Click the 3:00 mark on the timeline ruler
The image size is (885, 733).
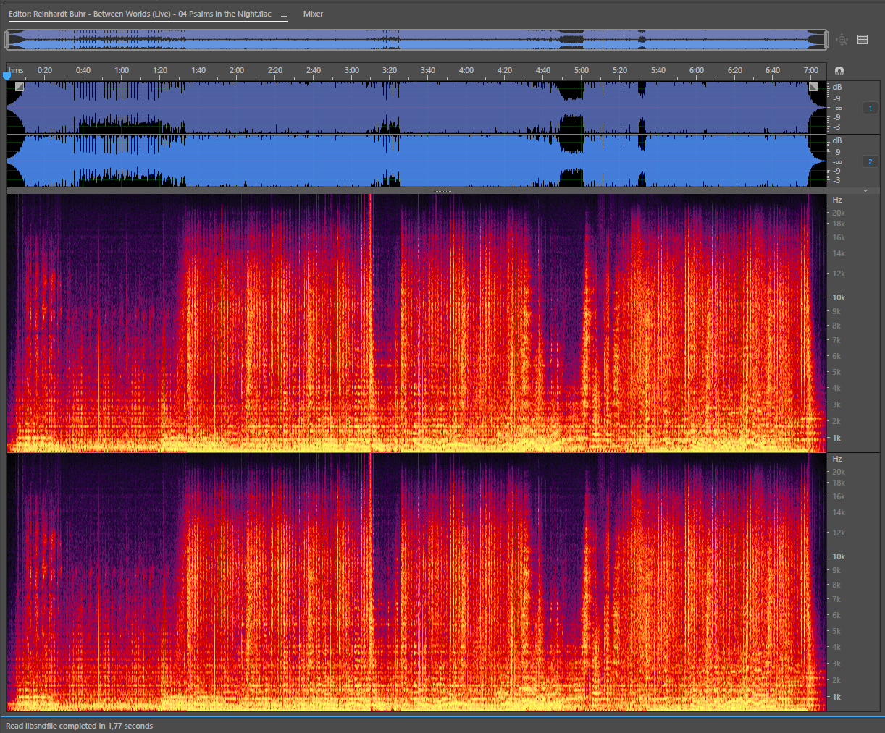tap(352, 70)
